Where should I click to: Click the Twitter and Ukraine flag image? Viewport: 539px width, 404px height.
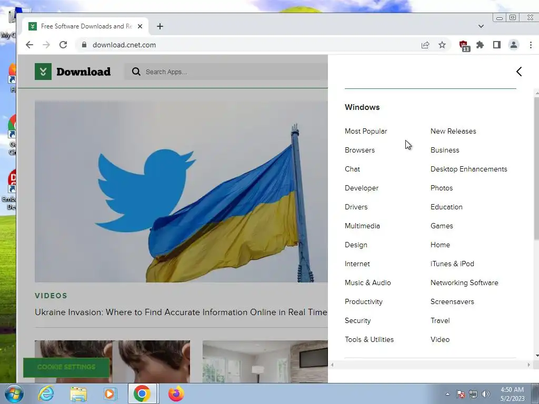[x=181, y=191]
